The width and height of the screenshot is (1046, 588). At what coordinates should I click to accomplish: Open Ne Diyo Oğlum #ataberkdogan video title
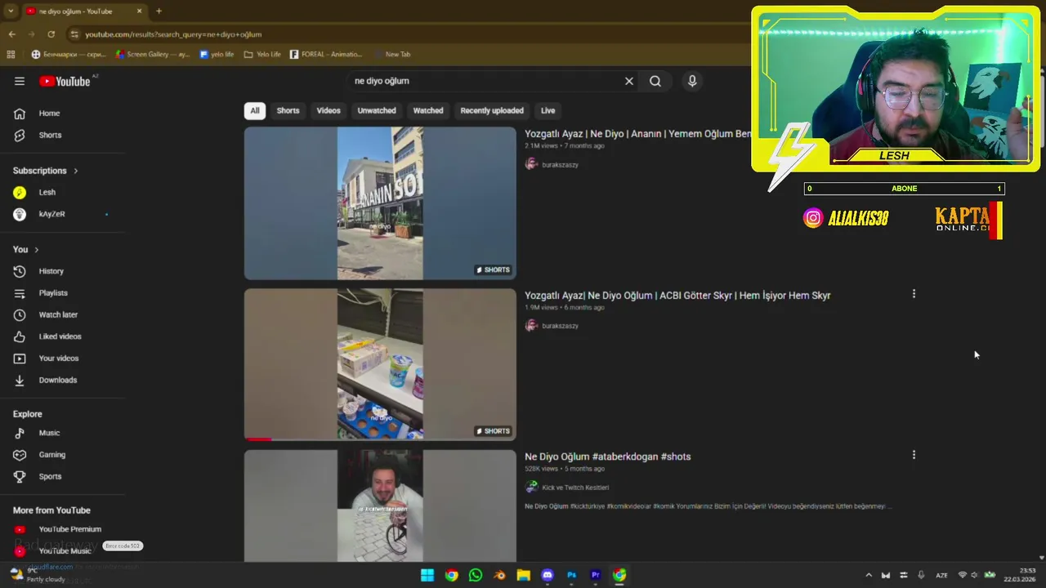point(608,457)
